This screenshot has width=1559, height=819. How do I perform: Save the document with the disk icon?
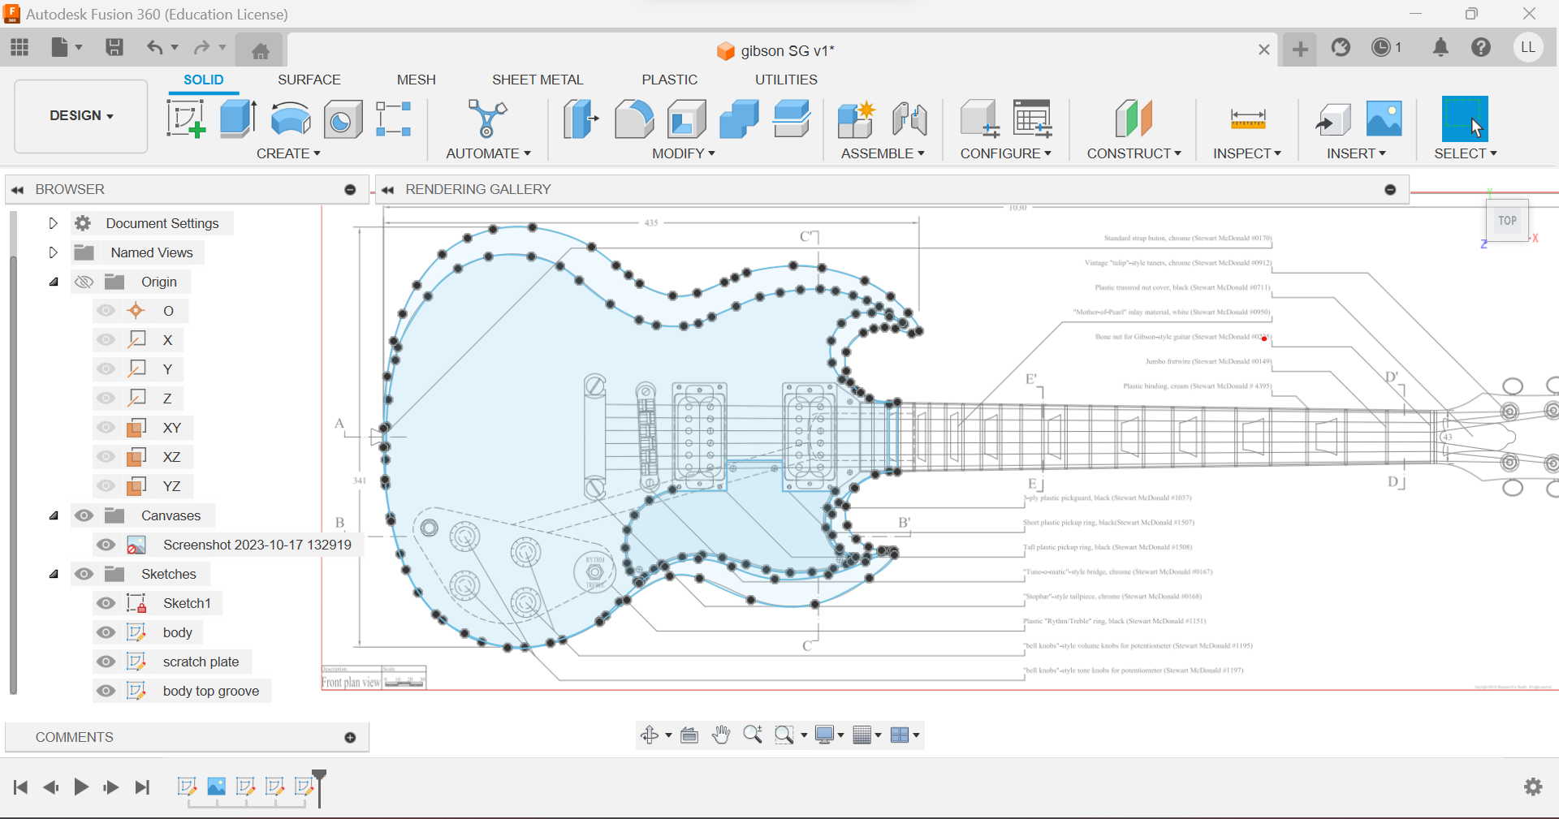coord(114,47)
